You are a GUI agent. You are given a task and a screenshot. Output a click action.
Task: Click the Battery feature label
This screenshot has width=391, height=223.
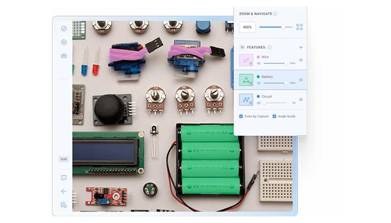click(267, 77)
